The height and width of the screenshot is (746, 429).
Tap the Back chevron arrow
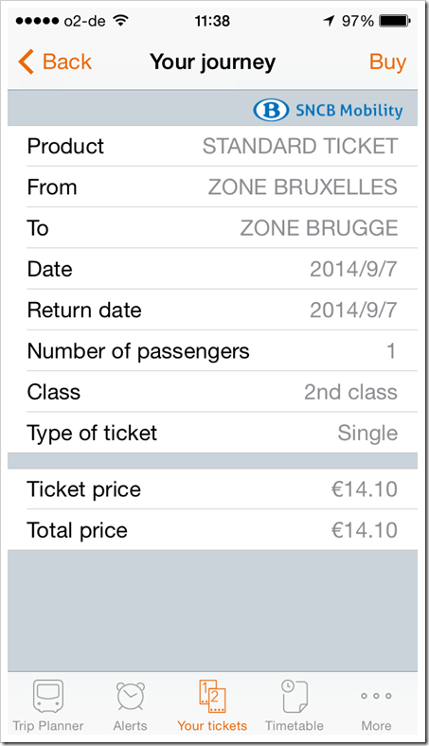(x=27, y=62)
